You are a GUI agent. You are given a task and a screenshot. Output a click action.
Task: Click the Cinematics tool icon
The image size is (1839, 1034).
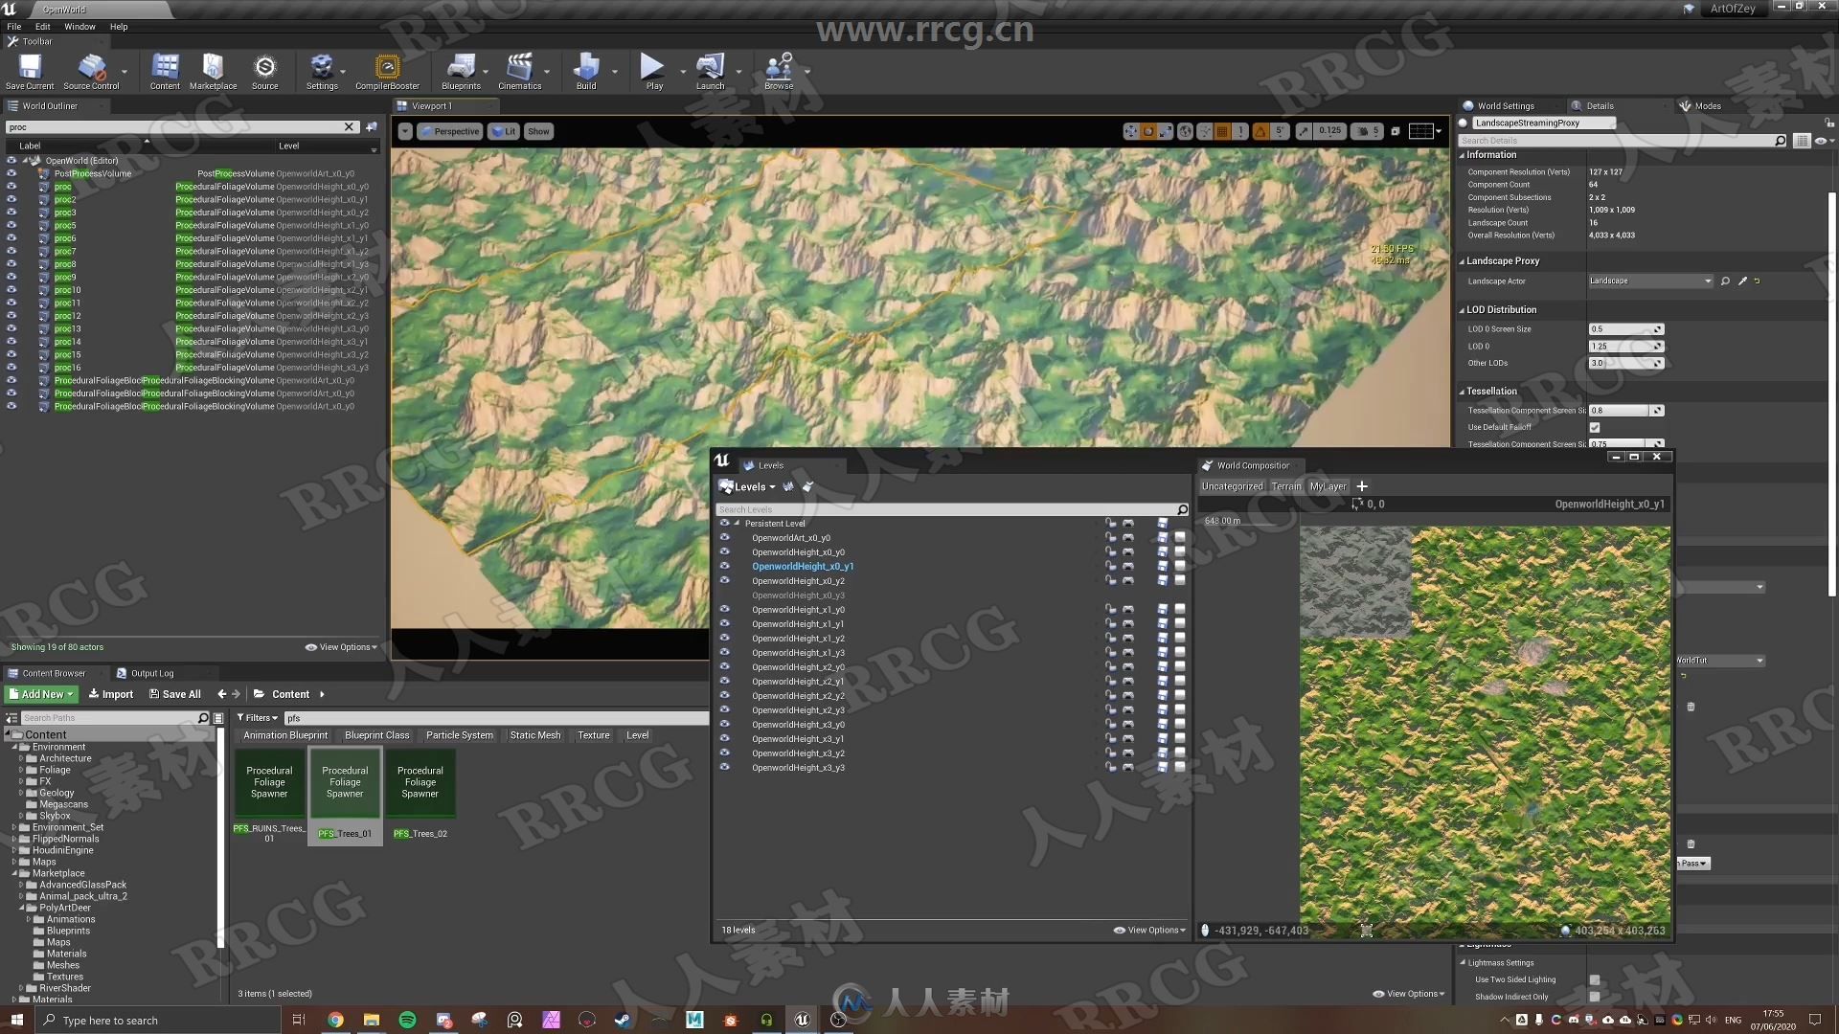[x=519, y=70]
